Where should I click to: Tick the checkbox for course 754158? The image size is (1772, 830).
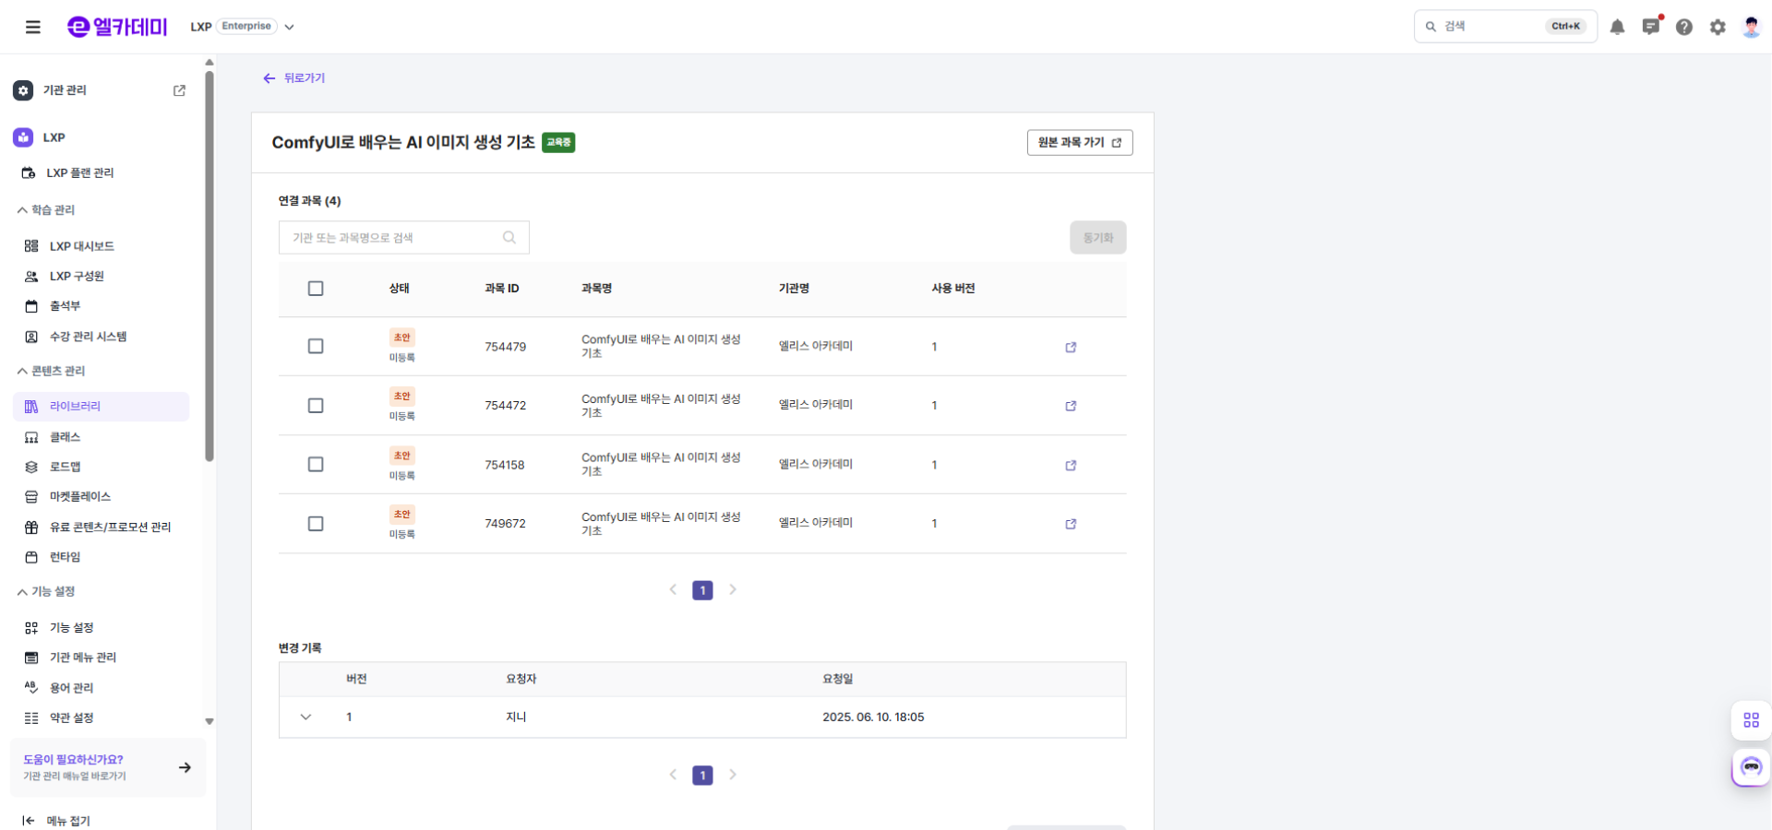pos(316,465)
